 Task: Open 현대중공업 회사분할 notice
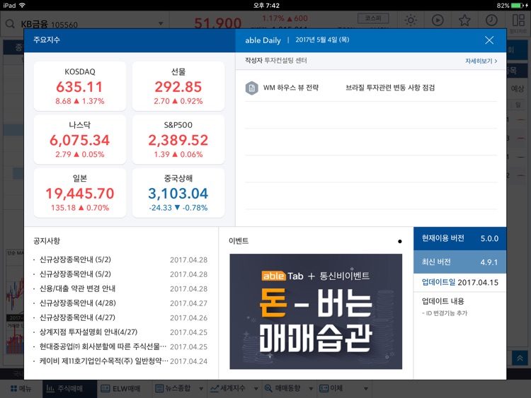[x=120, y=347]
